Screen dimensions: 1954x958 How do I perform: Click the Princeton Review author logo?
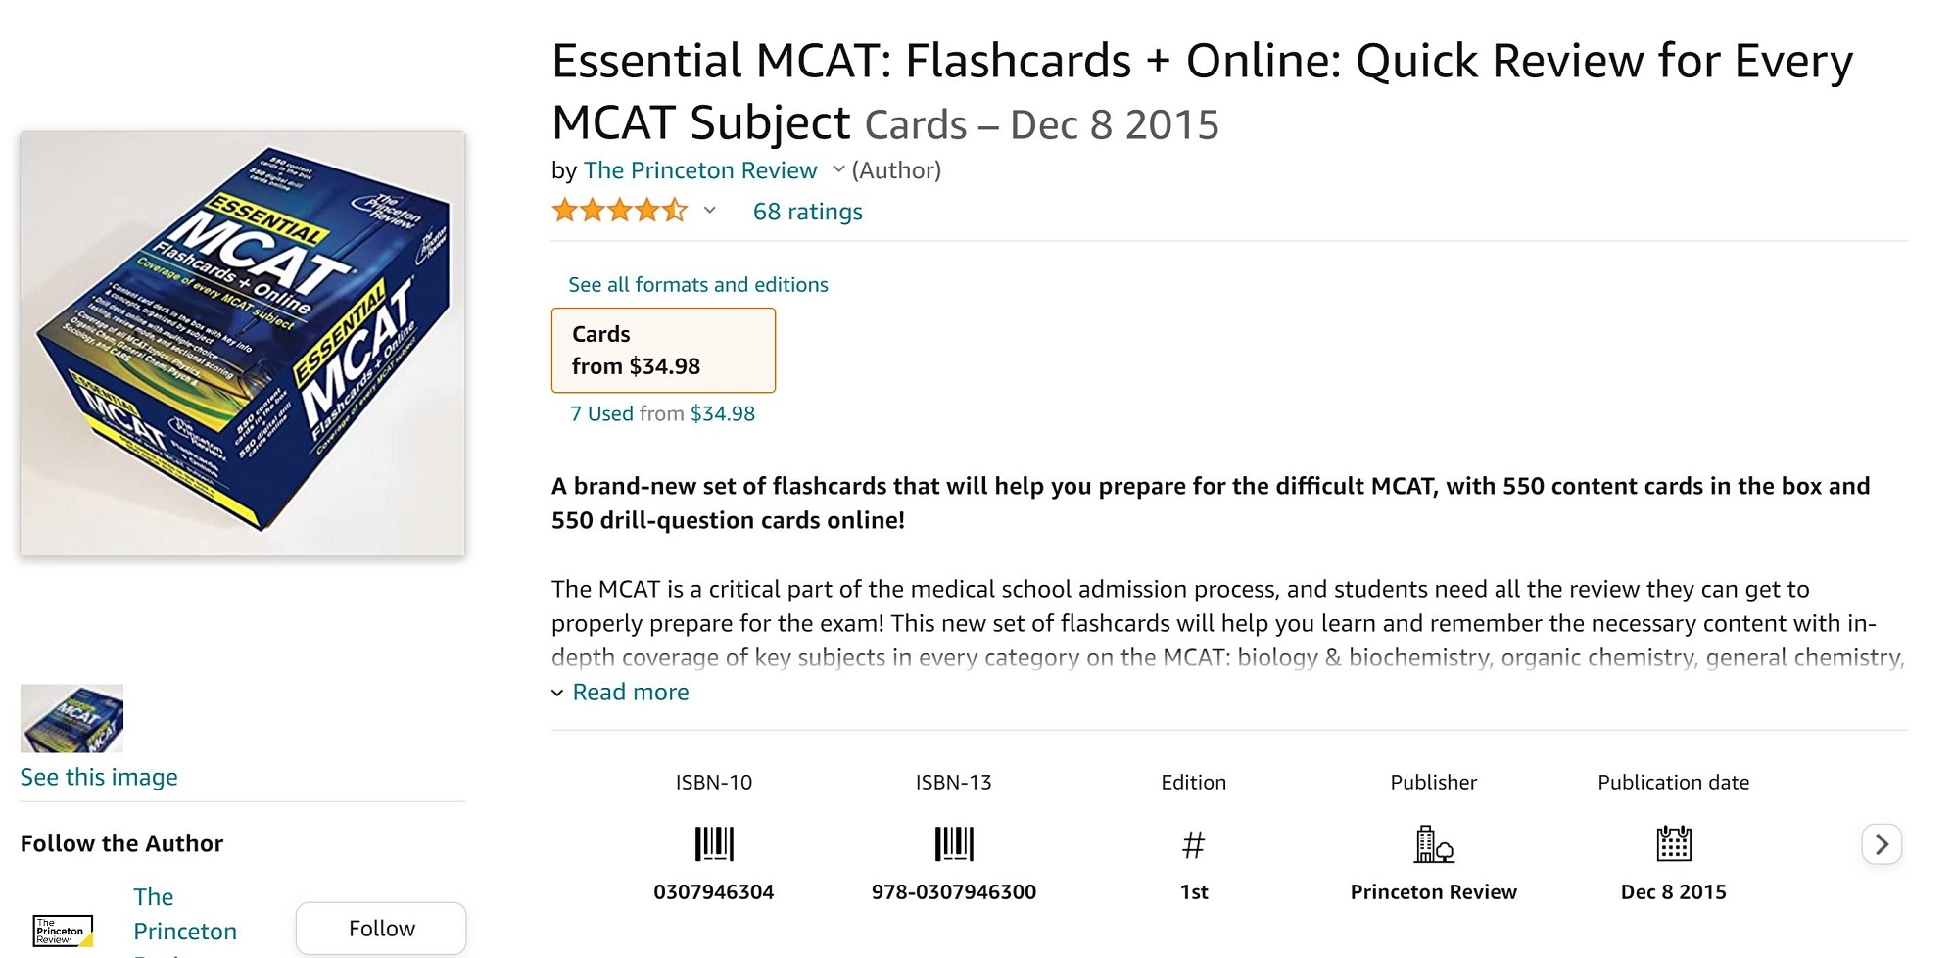coord(64,930)
